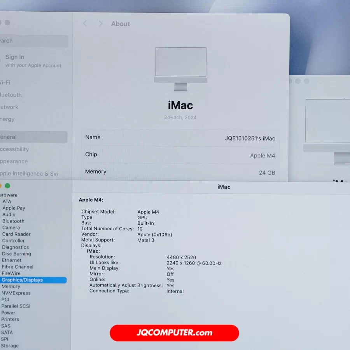Screen dimensions: 350x350
Task: Select Camera in the hardware list
Action: click(x=11, y=227)
